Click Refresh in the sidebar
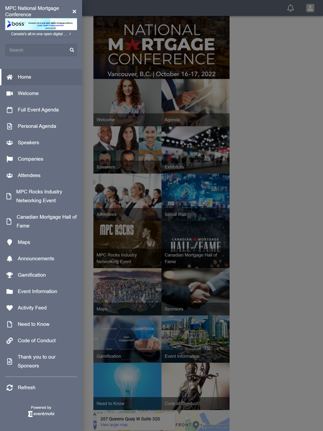Viewport: 323px width, 431px height. pos(41,388)
